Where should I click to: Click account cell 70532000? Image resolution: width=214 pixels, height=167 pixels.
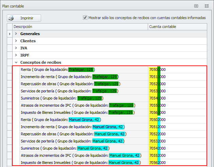point(177,141)
